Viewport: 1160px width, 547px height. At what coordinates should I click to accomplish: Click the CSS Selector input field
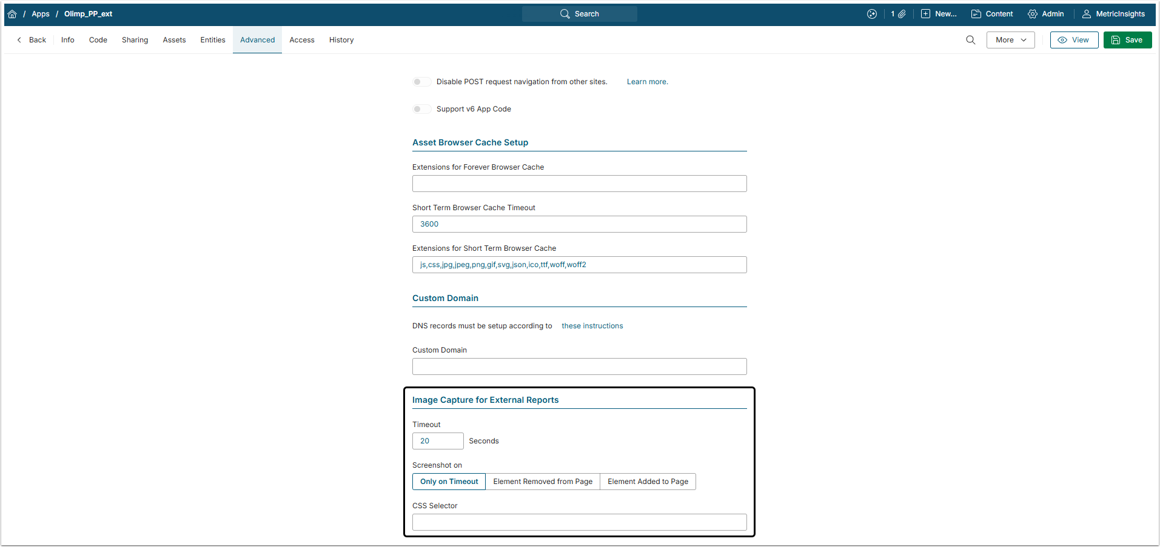[579, 522]
